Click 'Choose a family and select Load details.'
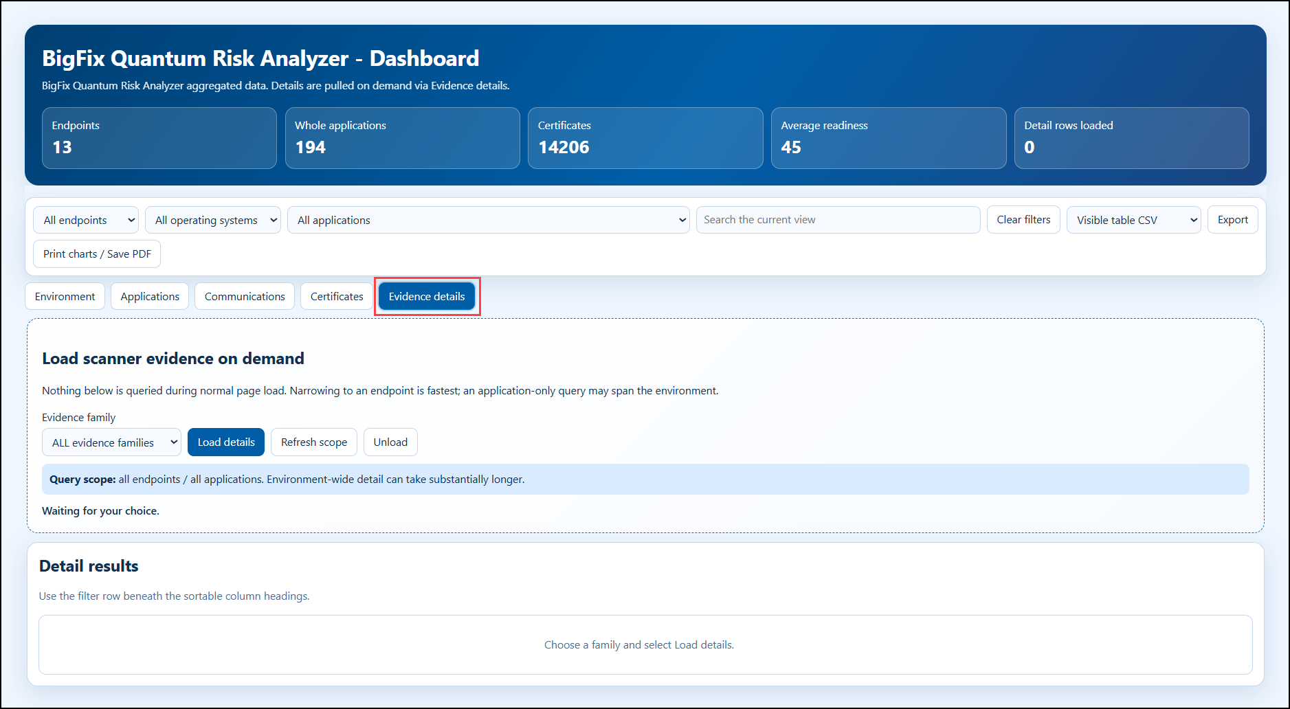 pos(639,644)
